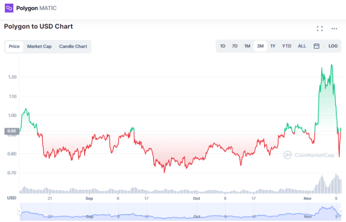This screenshot has height=222, width=346.
Task: Select the 3M time range
Action: click(x=260, y=46)
